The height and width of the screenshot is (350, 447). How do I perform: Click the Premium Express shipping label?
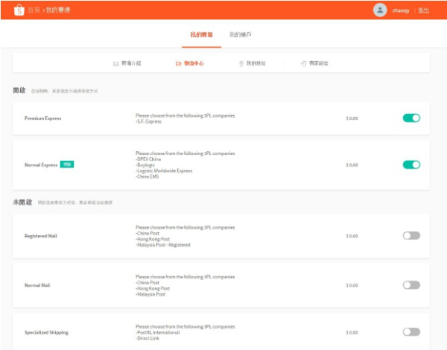tap(42, 118)
